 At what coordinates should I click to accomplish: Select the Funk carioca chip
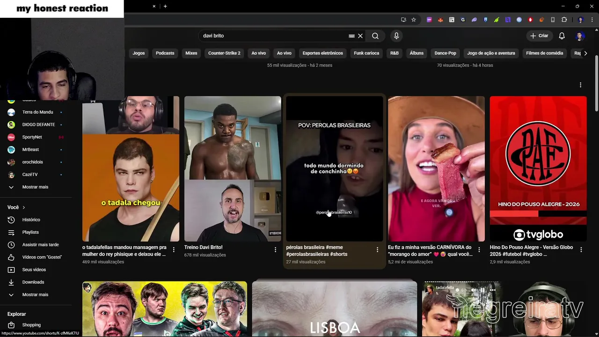pyautogui.click(x=366, y=53)
